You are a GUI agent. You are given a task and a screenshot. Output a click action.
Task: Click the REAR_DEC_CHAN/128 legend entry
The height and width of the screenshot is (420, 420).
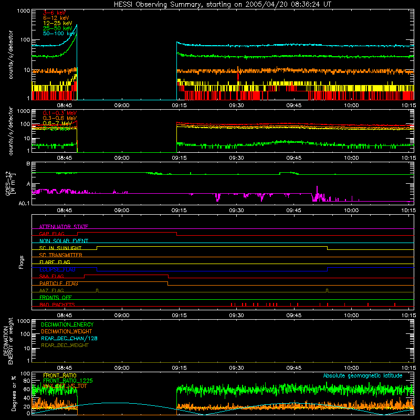tap(69, 338)
